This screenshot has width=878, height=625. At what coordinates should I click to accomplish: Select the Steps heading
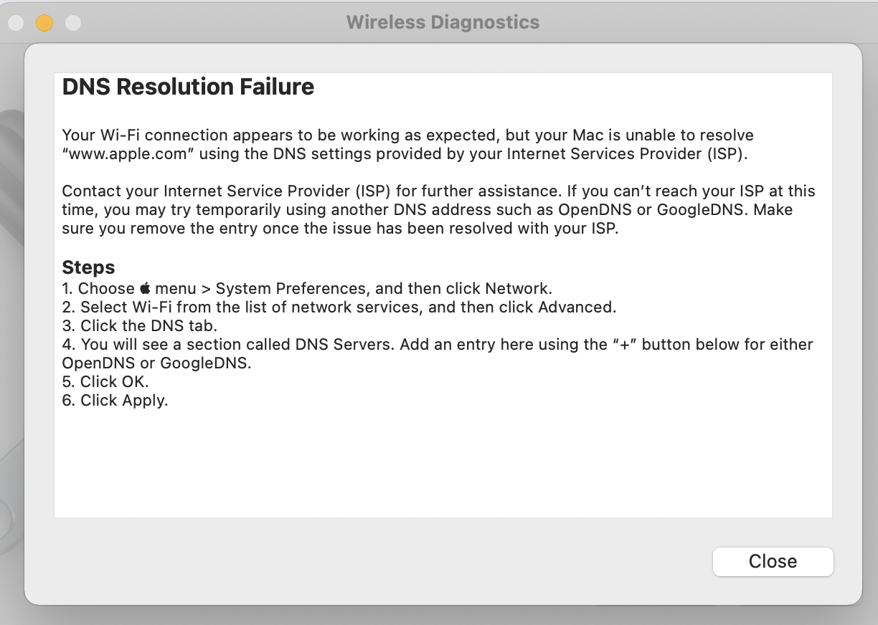coord(88,267)
